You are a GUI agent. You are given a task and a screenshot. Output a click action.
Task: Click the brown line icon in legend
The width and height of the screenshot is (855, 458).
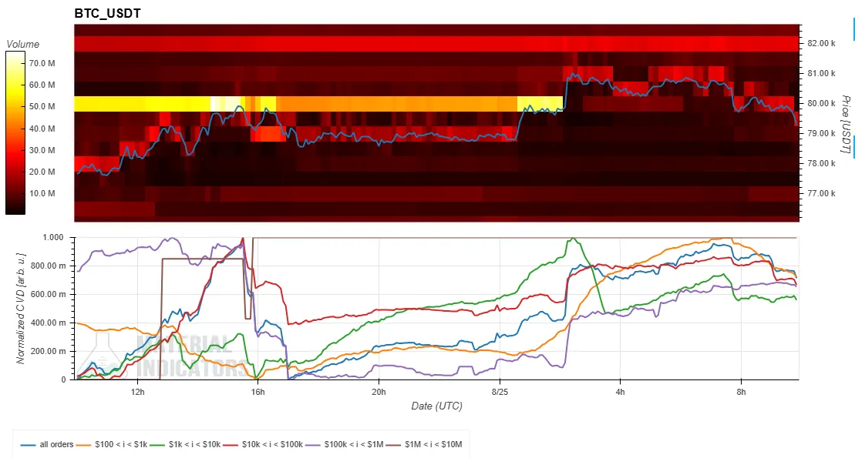pyautogui.click(x=393, y=445)
